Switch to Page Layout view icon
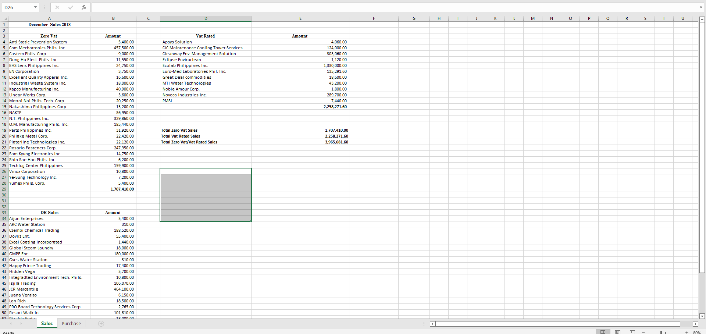 618,332
